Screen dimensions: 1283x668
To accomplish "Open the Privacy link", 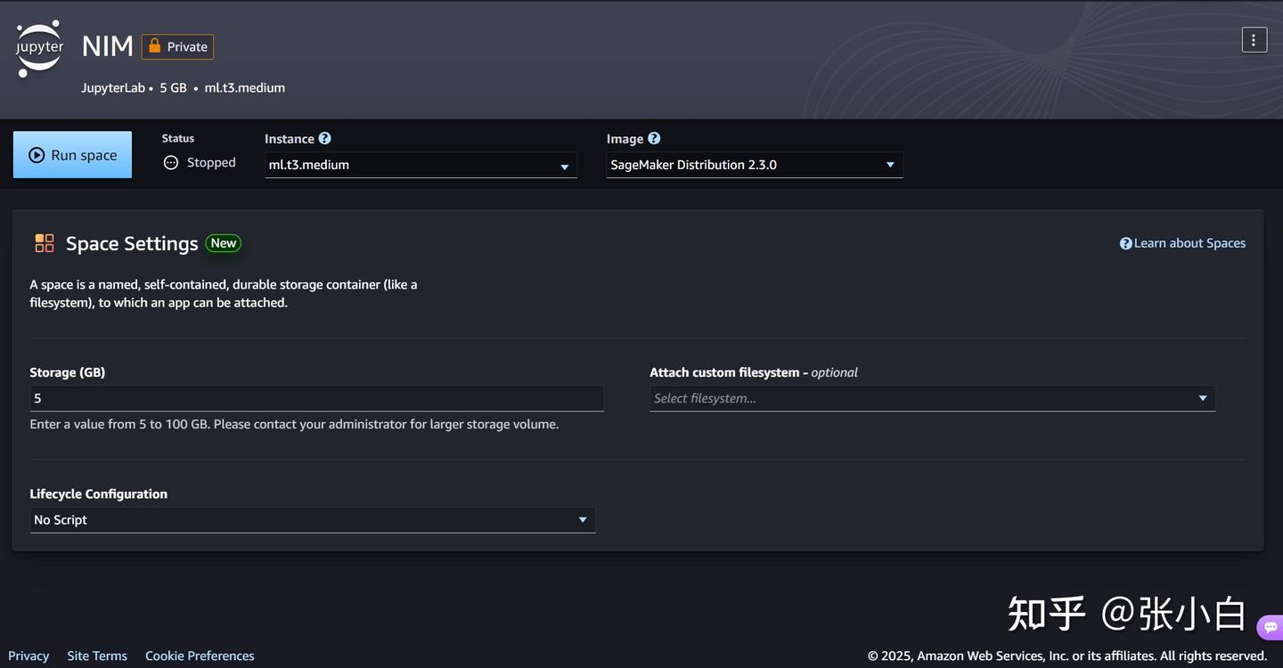I will point(29,656).
